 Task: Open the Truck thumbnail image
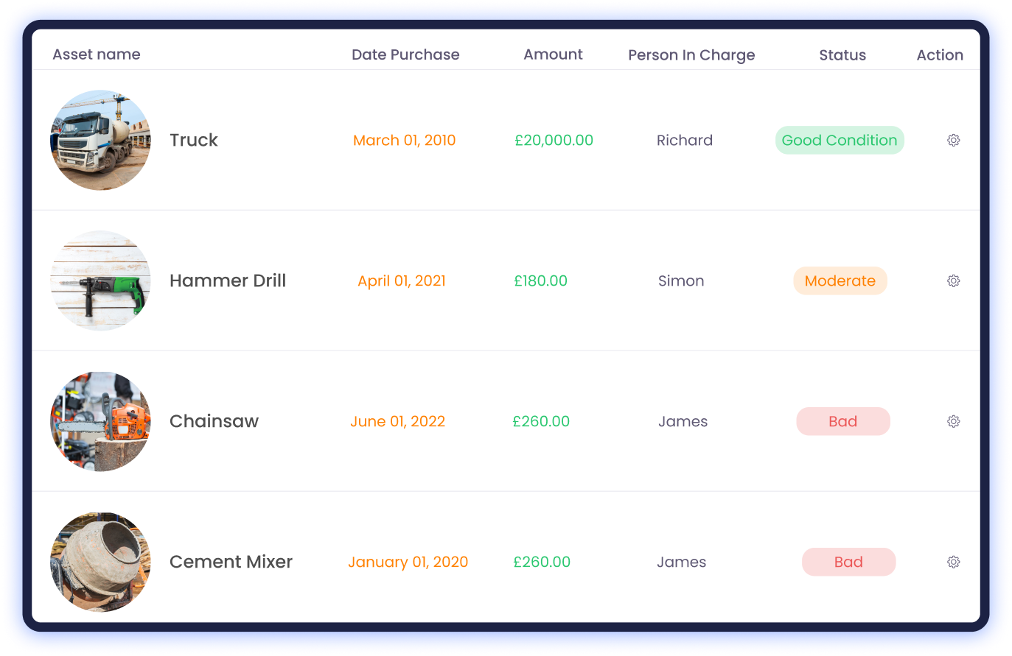click(x=100, y=140)
